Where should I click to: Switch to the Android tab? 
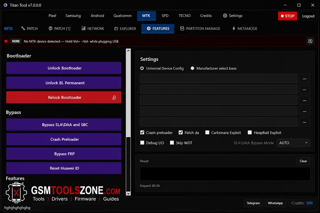click(x=97, y=16)
